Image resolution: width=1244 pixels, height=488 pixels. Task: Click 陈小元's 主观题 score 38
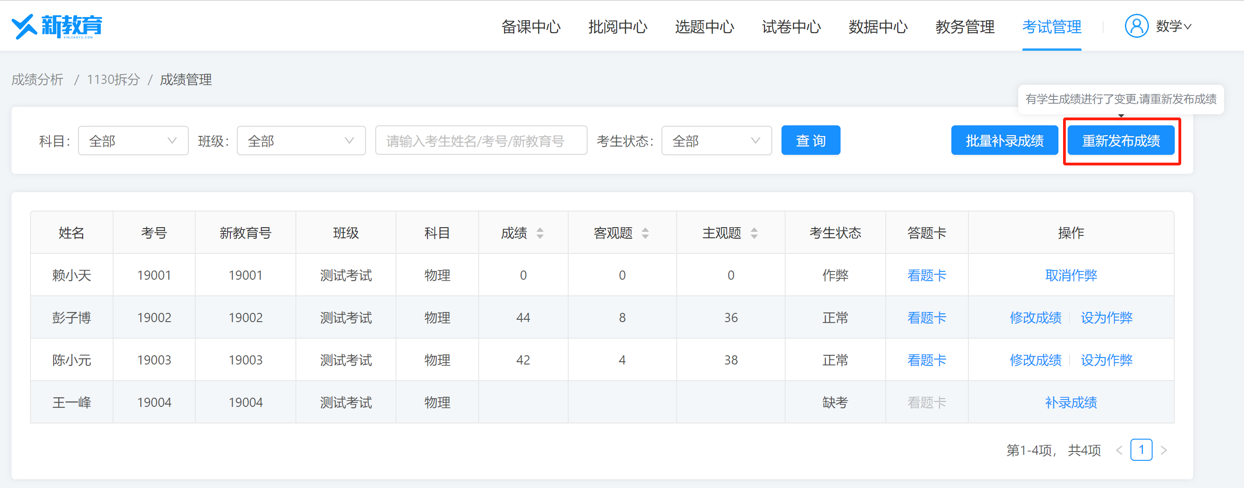pyautogui.click(x=731, y=360)
